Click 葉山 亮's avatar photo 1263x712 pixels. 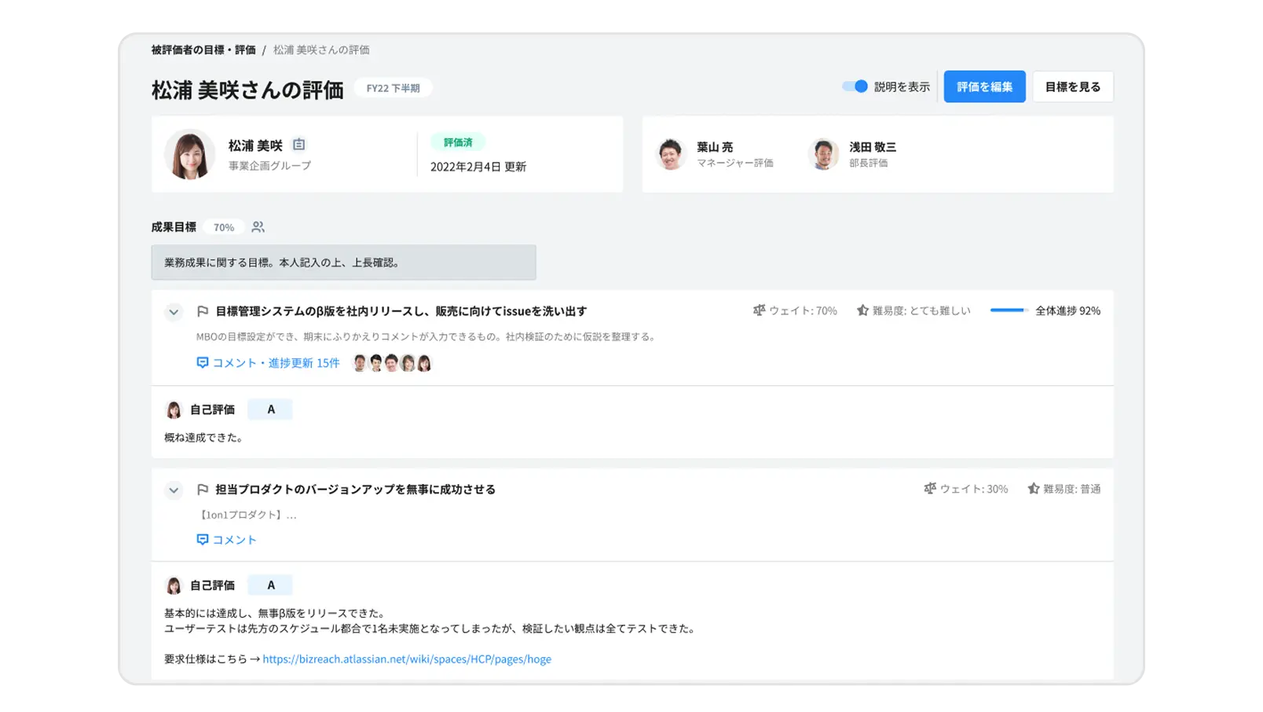pos(672,154)
